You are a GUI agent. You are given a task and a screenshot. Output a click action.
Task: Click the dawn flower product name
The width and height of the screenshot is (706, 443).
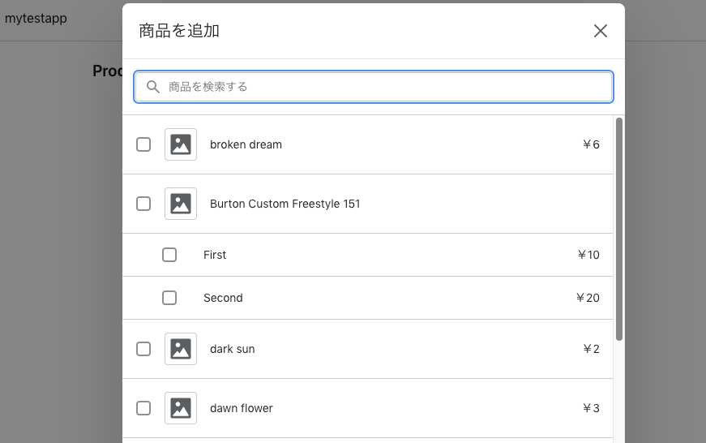pos(241,408)
